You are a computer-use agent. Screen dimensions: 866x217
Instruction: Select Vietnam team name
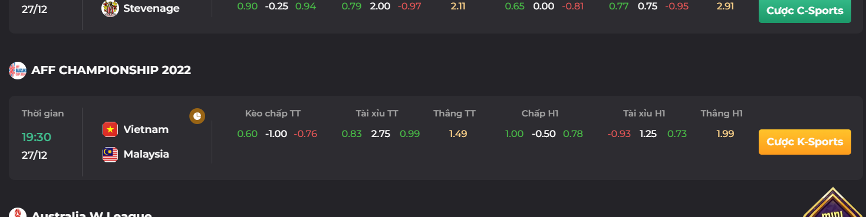click(x=146, y=129)
